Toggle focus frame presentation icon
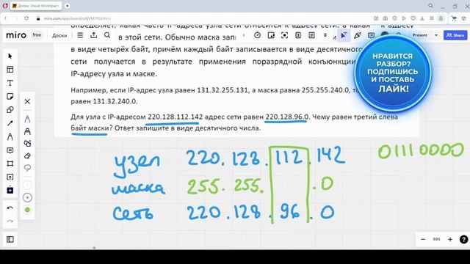Screen dimensions: 470x264 284,35
